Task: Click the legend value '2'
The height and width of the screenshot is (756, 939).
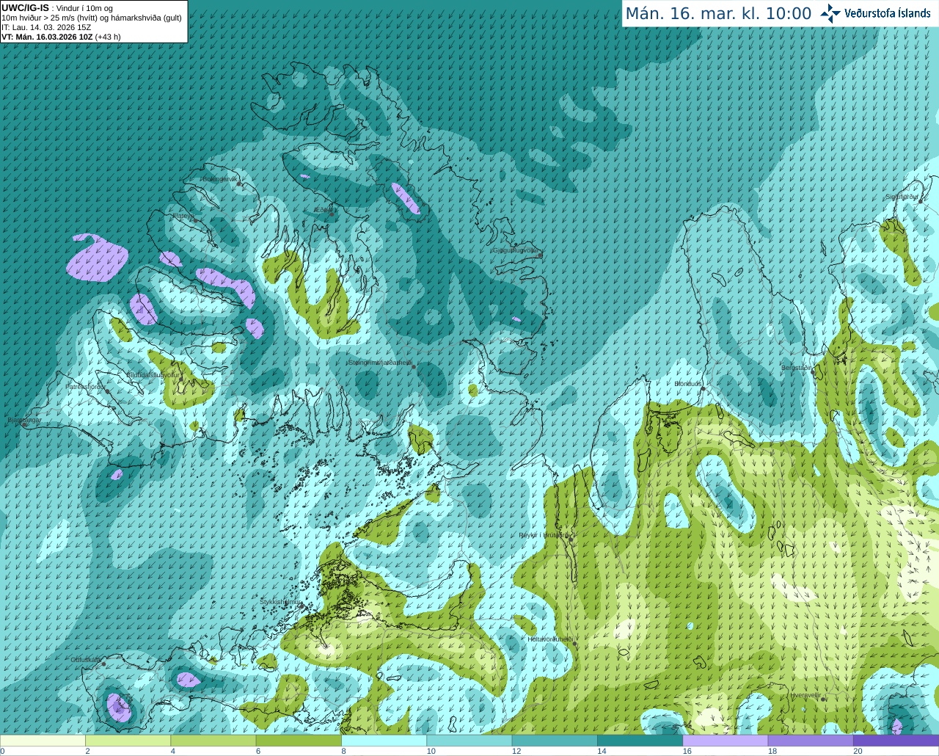Action: point(87,751)
